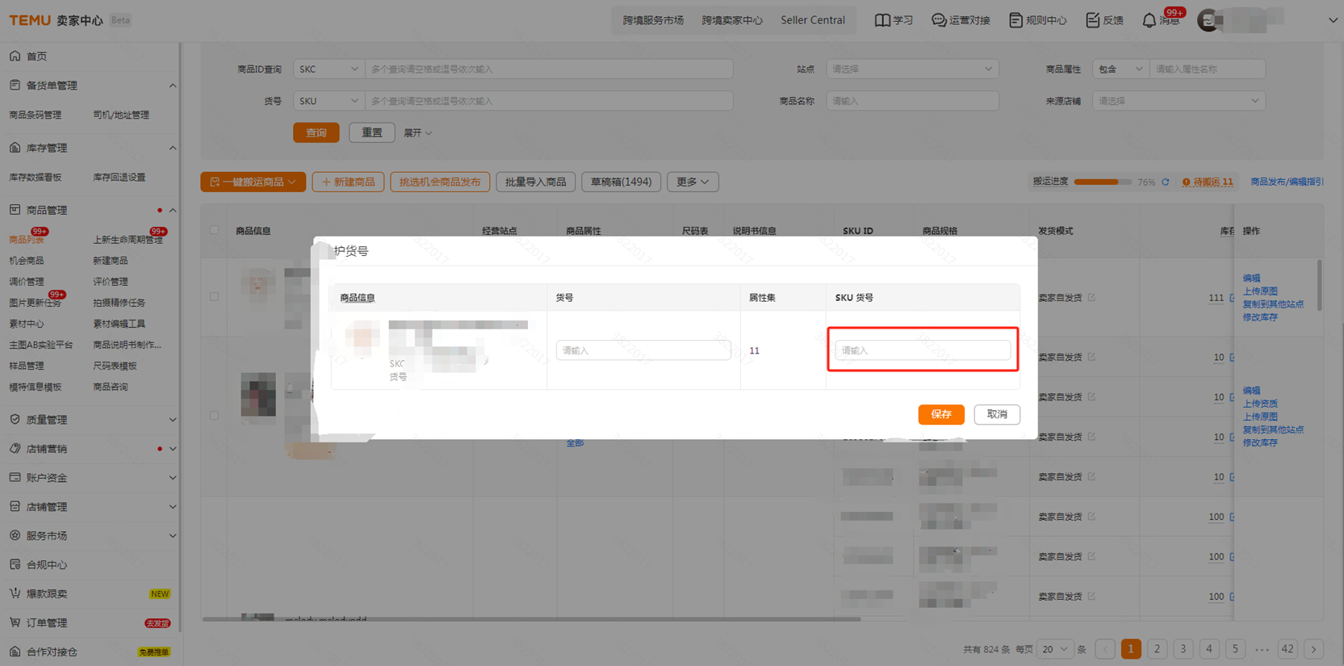
Task: Click the 反馈 feedback icon
Action: (x=1092, y=20)
